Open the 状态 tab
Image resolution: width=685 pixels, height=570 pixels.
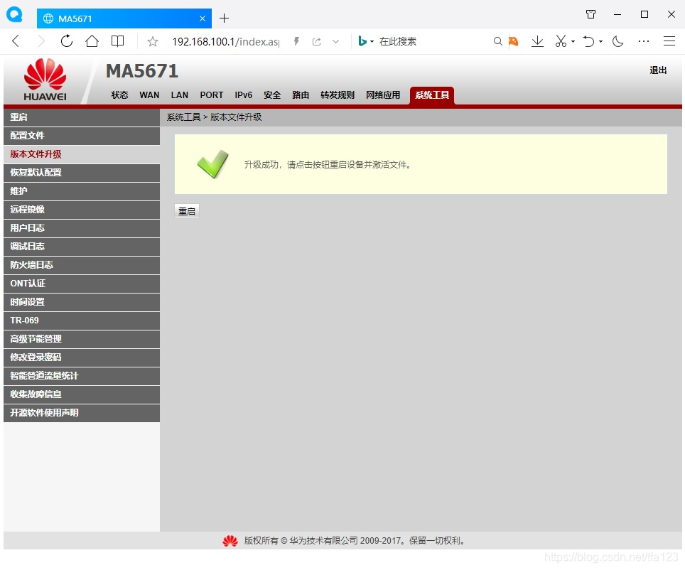pyautogui.click(x=119, y=95)
